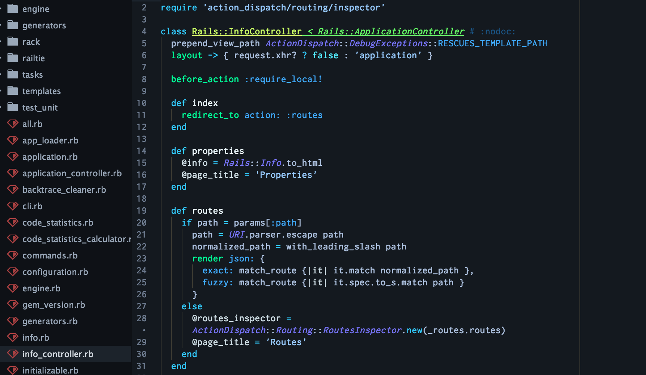Screen dimensions: 646x375
Task: Click the ruby icon beside info.rb
Action: tap(13, 337)
